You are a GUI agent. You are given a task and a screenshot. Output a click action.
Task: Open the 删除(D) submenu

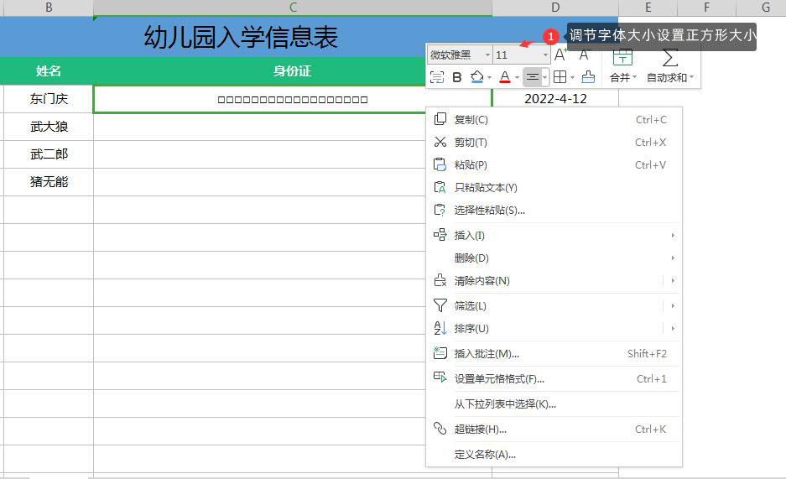point(554,258)
